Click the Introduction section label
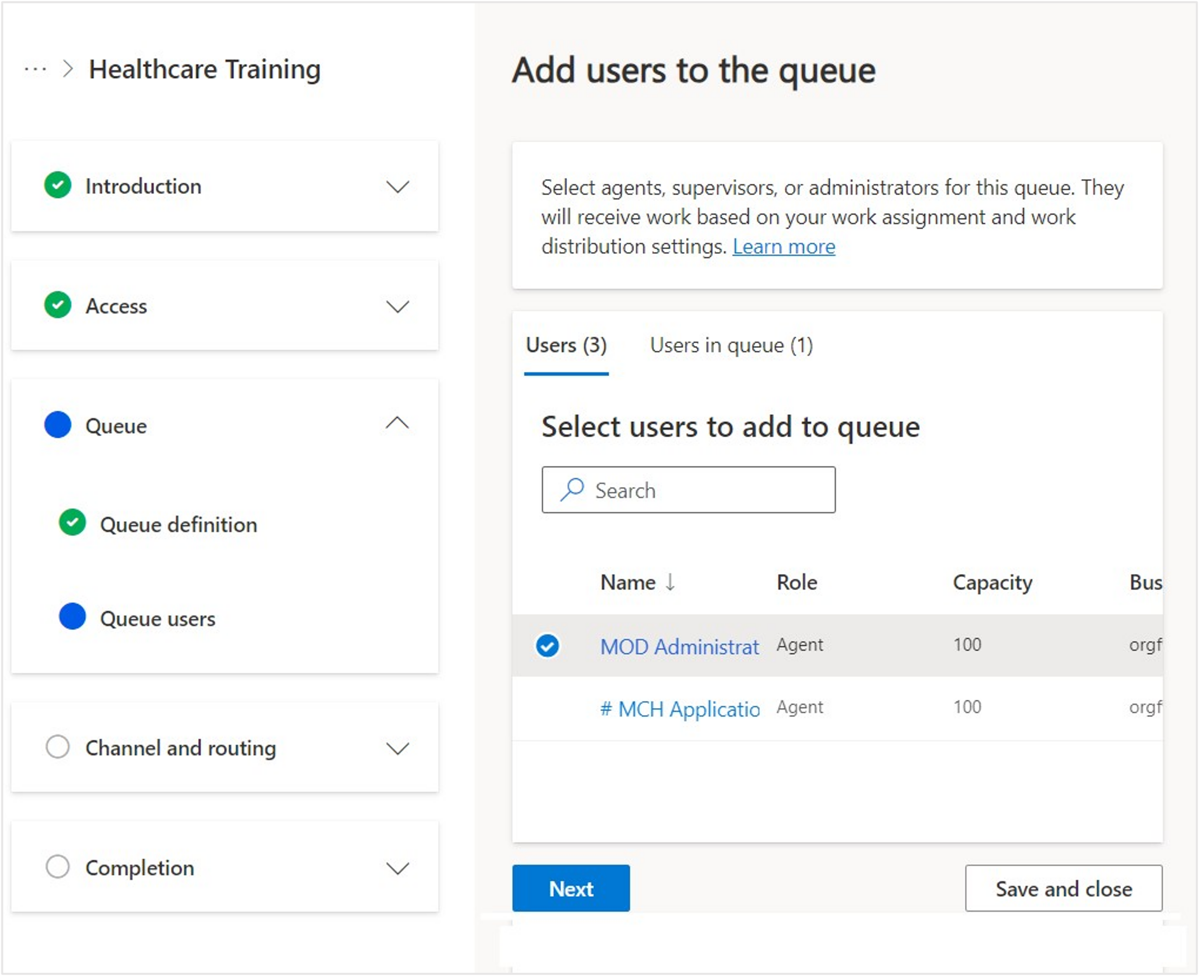This screenshot has height=976, width=1199. pyautogui.click(x=143, y=186)
